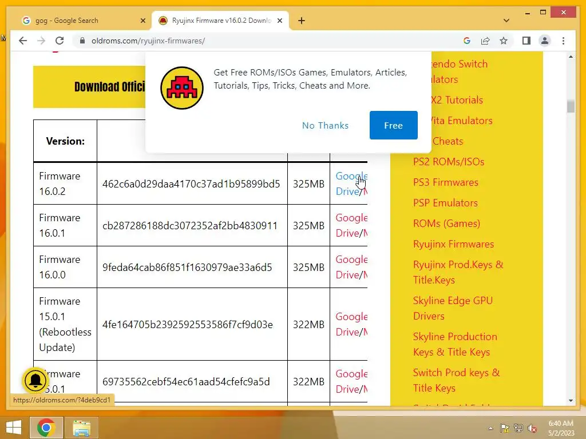The width and height of the screenshot is (586, 439).
Task: Open tab search chevron
Action: point(506,21)
